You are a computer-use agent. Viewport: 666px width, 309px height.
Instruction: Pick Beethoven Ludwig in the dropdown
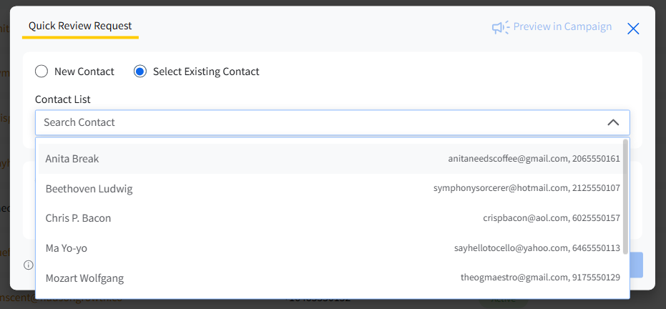point(89,189)
